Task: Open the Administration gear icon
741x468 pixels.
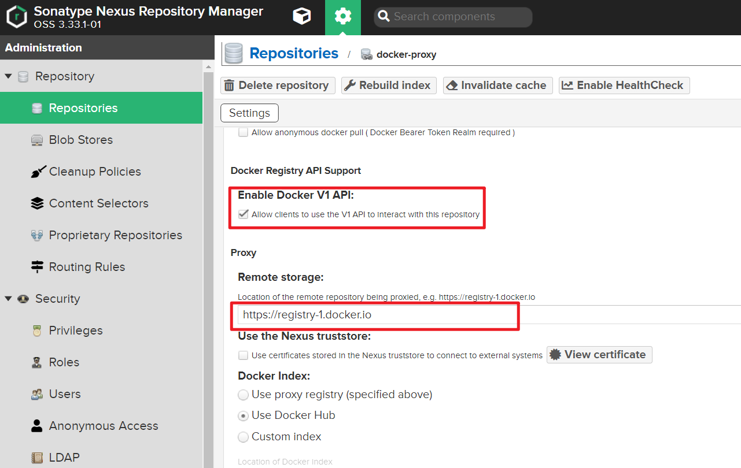Action: 343,17
